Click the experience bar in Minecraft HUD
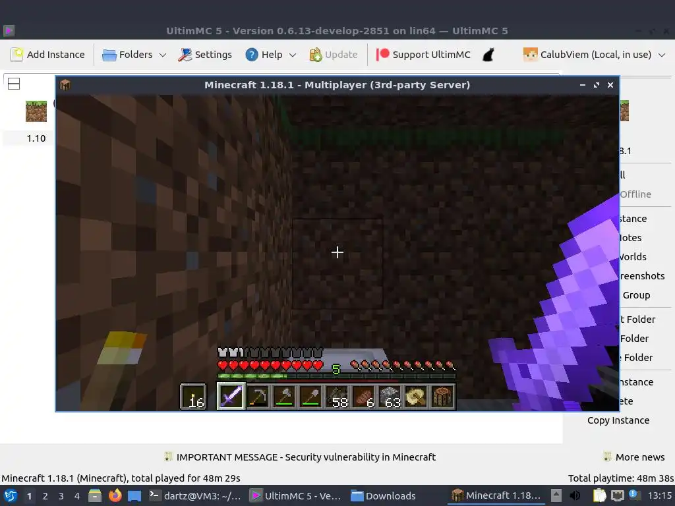Viewport: 675px width, 506px height. [337, 376]
